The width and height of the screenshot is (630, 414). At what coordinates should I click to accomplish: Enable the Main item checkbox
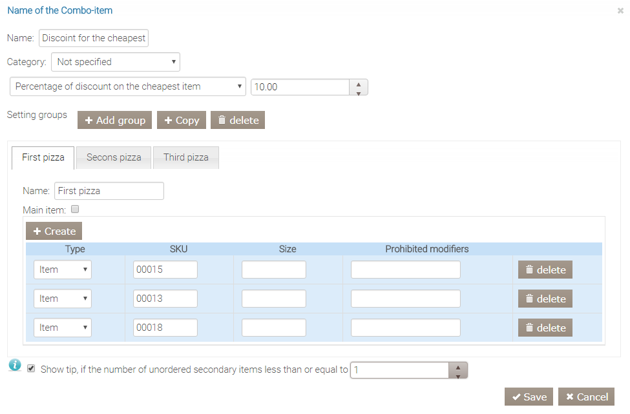(x=75, y=210)
